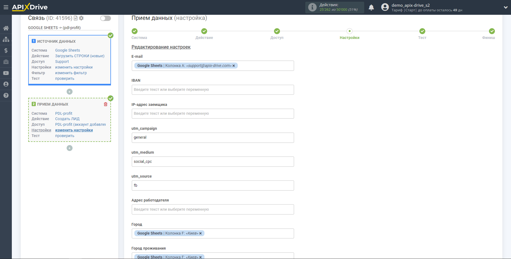Open PDL-profit account access link
The width and height of the screenshot is (511, 259).
point(80,124)
